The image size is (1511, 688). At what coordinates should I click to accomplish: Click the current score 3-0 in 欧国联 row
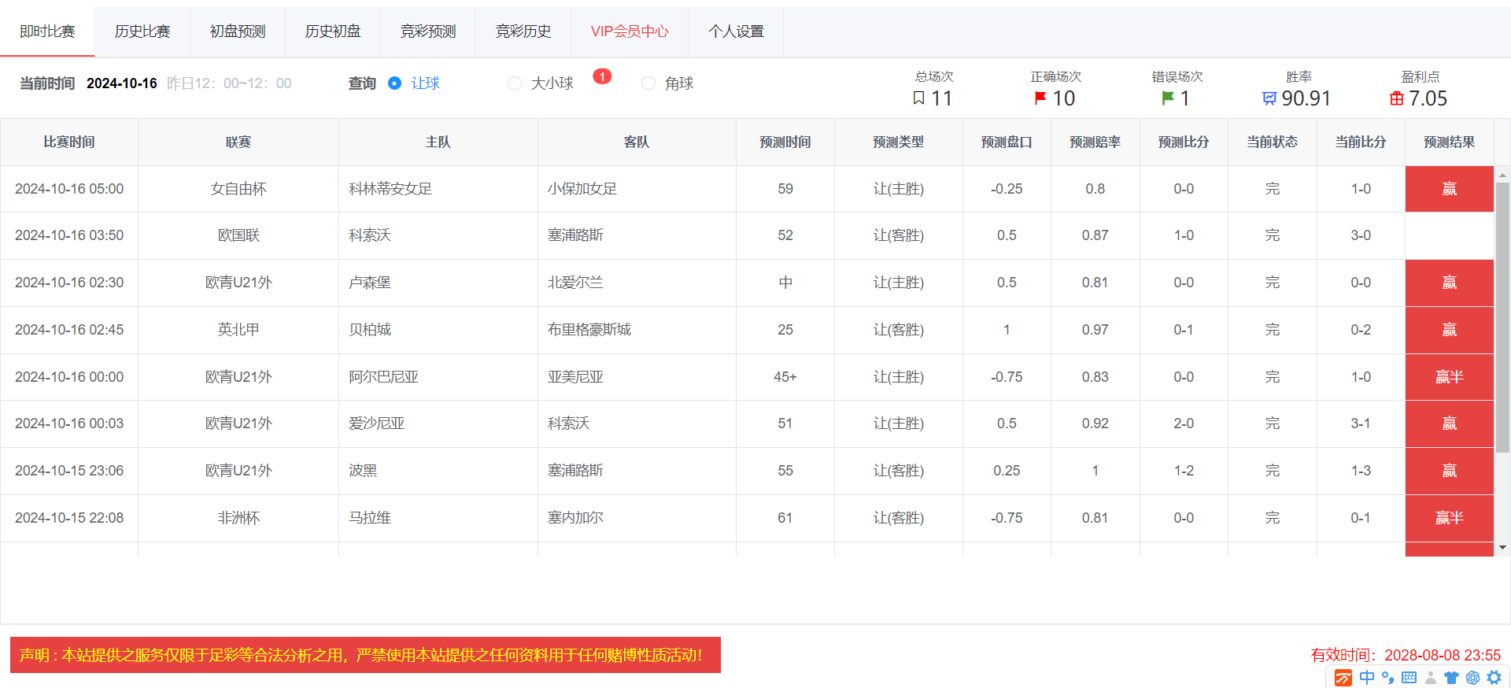click(1361, 235)
